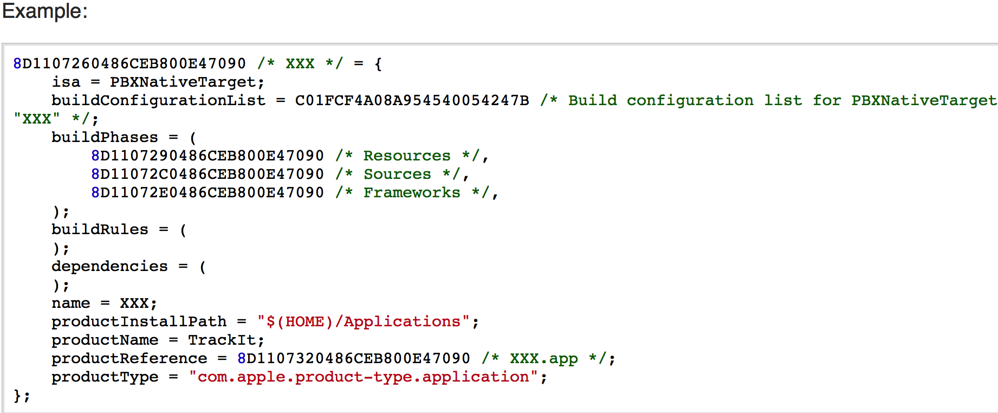
Task: Click the buildConfigurationList key
Action: tap(159, 101)
